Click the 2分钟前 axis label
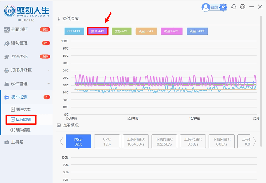266x183 pixels. click(x=133, y=118)
